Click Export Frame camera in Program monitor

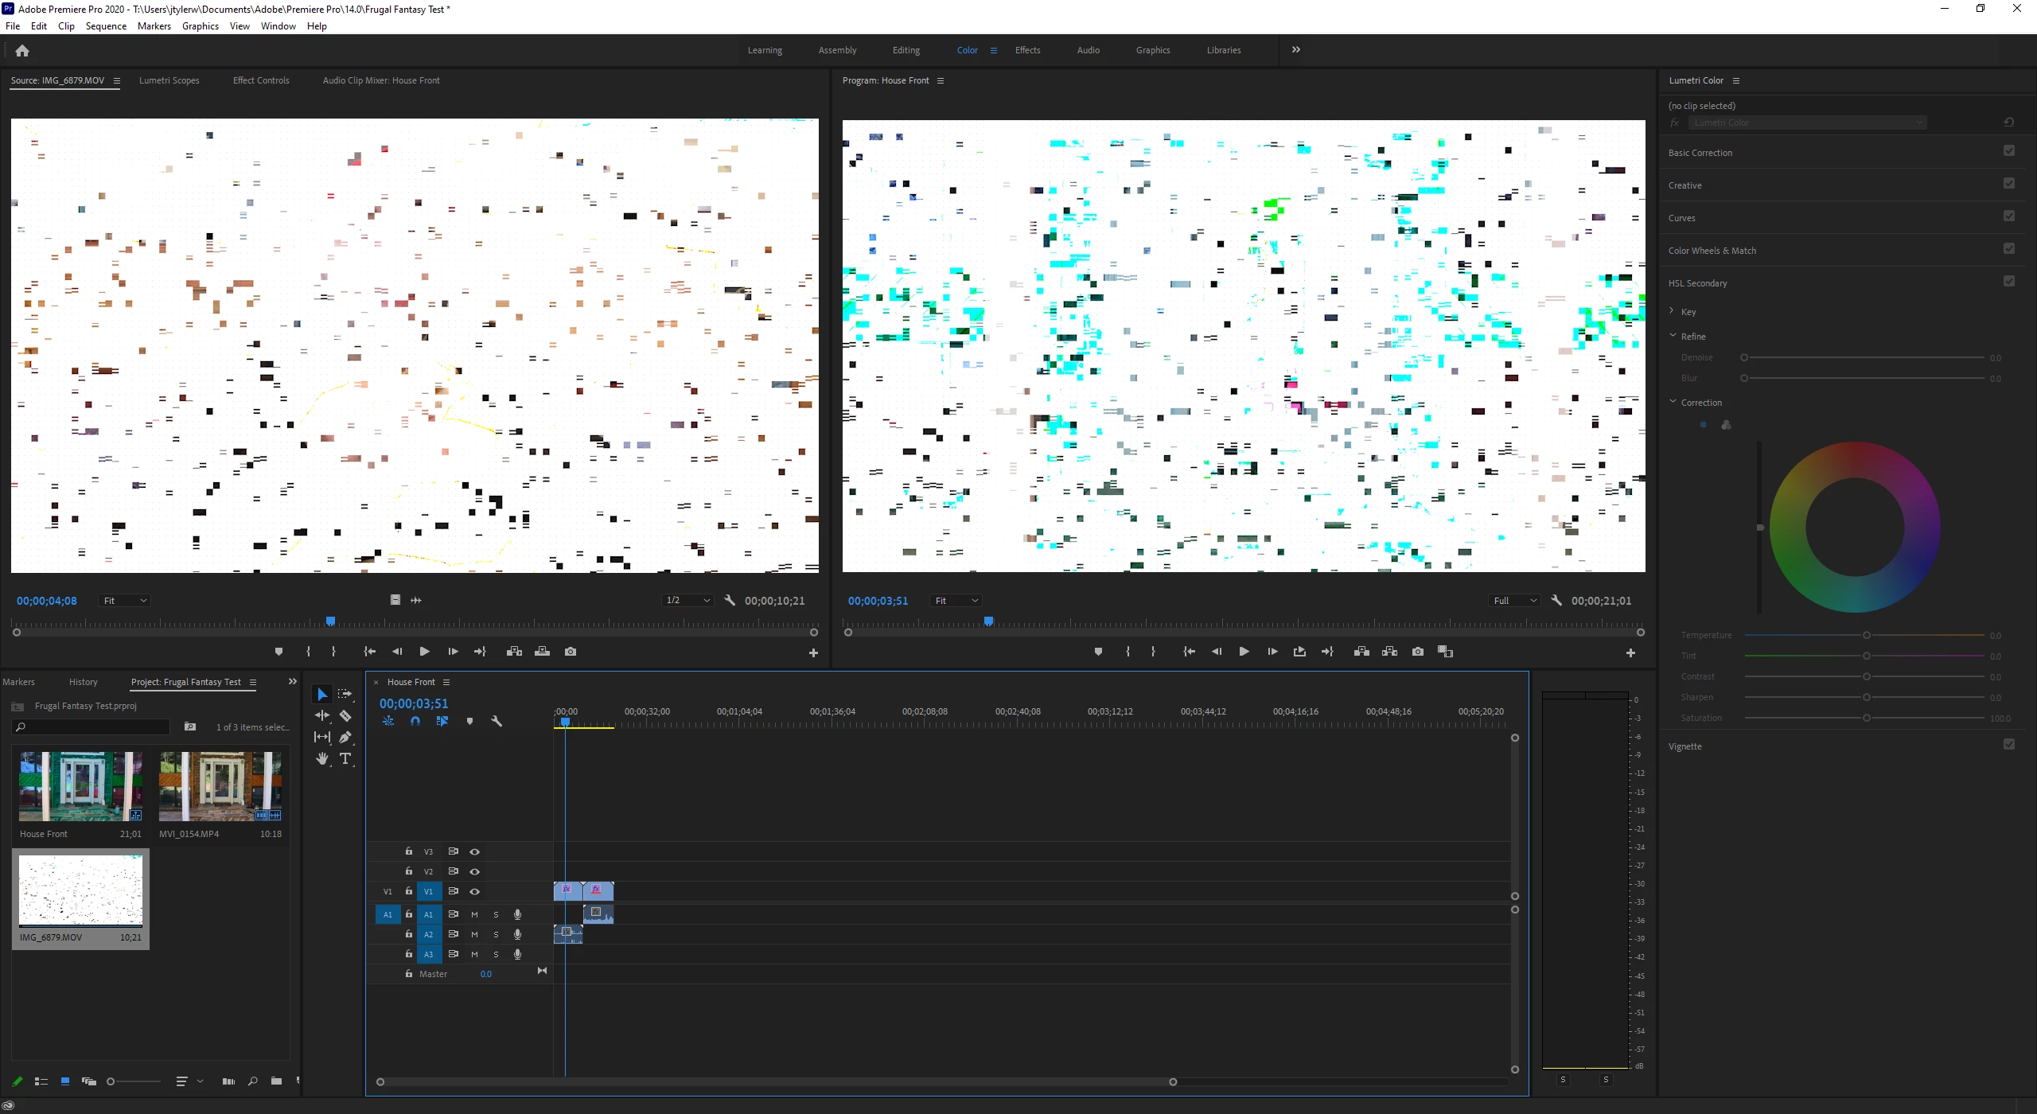click(x=1417, y=652)
